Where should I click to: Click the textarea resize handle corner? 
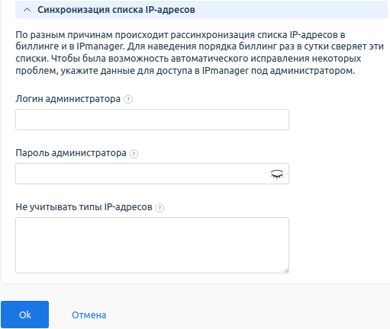(286, 270)
